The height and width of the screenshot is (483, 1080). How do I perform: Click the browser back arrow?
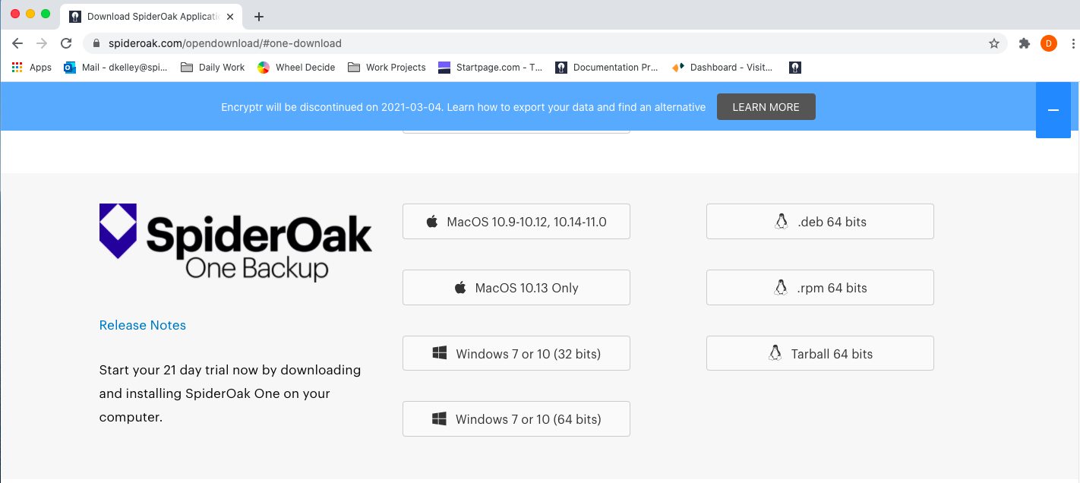click(x=17, y=43)
